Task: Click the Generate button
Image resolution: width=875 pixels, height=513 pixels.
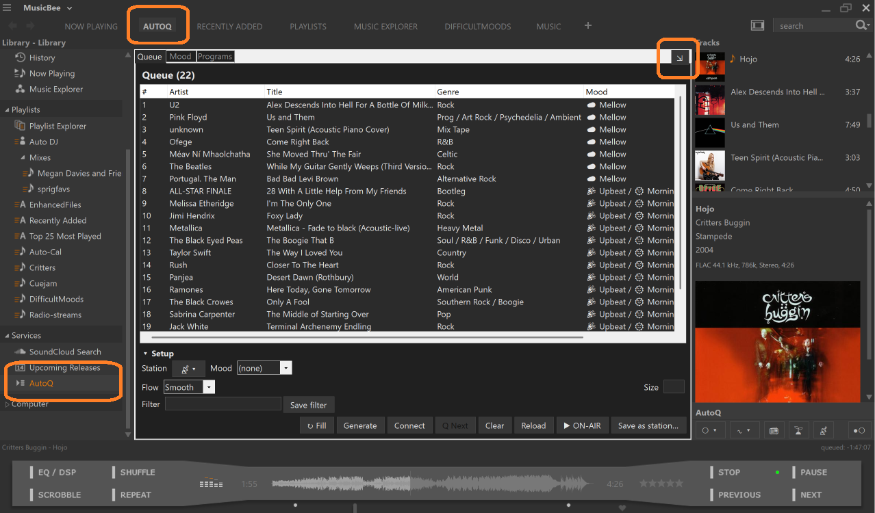Action: (x=360, y=425)
